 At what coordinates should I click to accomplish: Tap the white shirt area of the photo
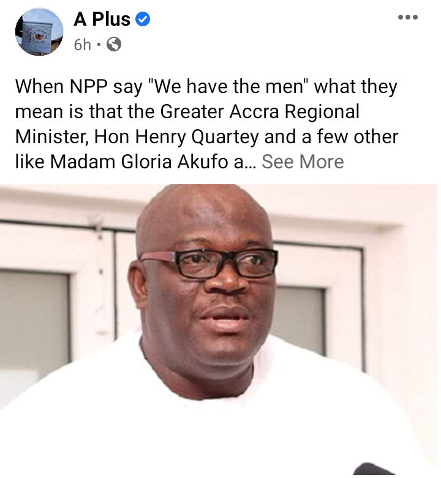tap(214, 427)
